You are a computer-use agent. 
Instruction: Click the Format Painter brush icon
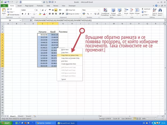pyautogui.click(x=8, y=15)
